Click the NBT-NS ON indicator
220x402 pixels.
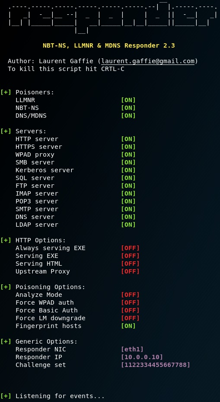128,108
